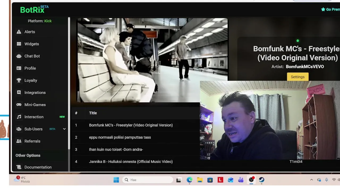Viewport: 340px width, 191px height.
Task: Click the Integrations icon in sidebar
Action: tap(19, 93)
